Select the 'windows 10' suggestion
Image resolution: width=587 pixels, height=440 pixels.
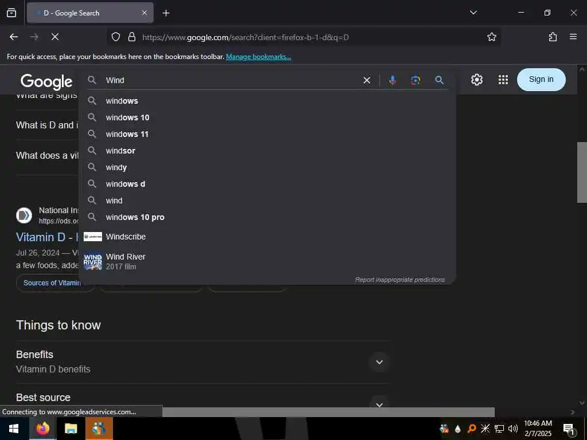(x=267, y=117)
